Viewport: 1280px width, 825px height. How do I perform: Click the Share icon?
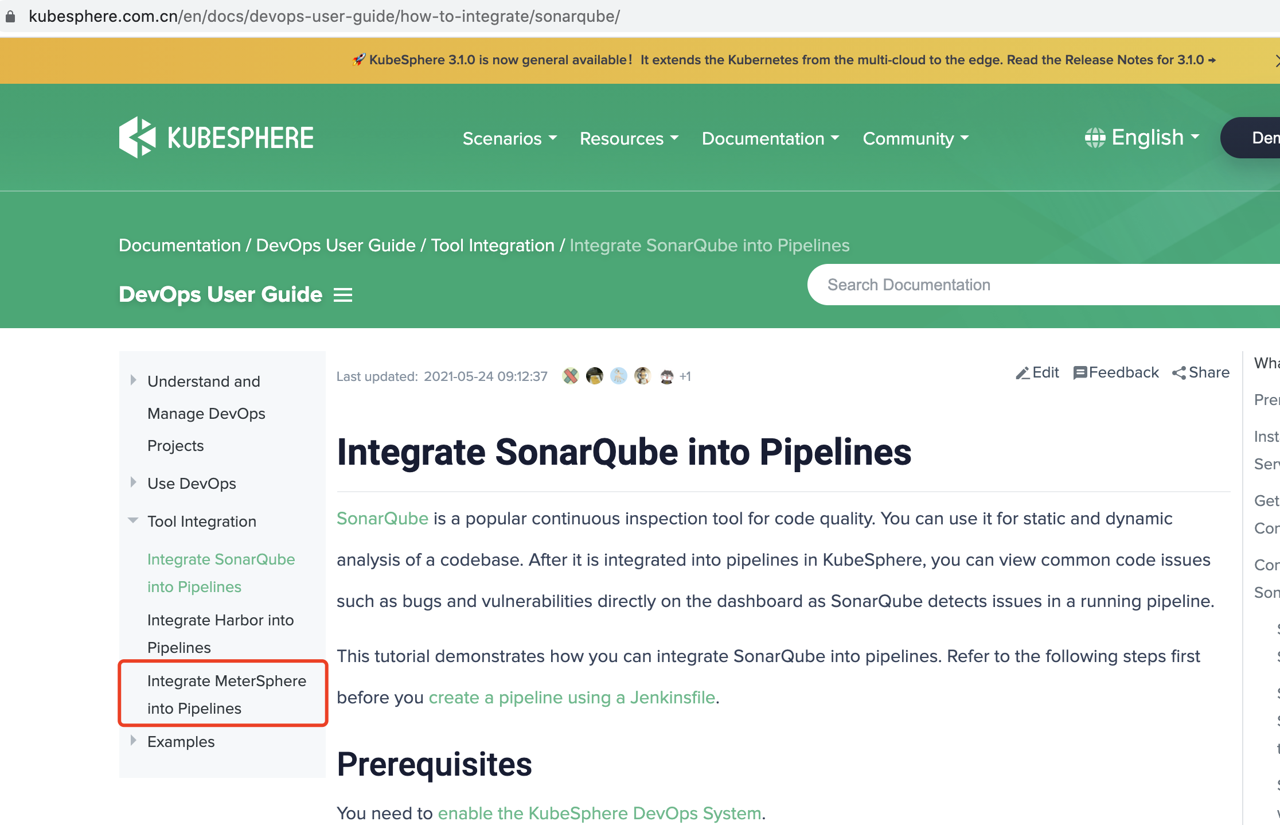coord(1179,373)
